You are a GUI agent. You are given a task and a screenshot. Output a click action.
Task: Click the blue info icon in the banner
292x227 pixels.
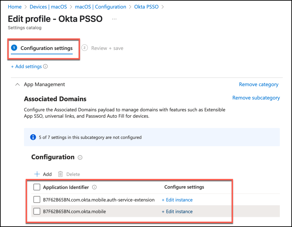[33, 137]
